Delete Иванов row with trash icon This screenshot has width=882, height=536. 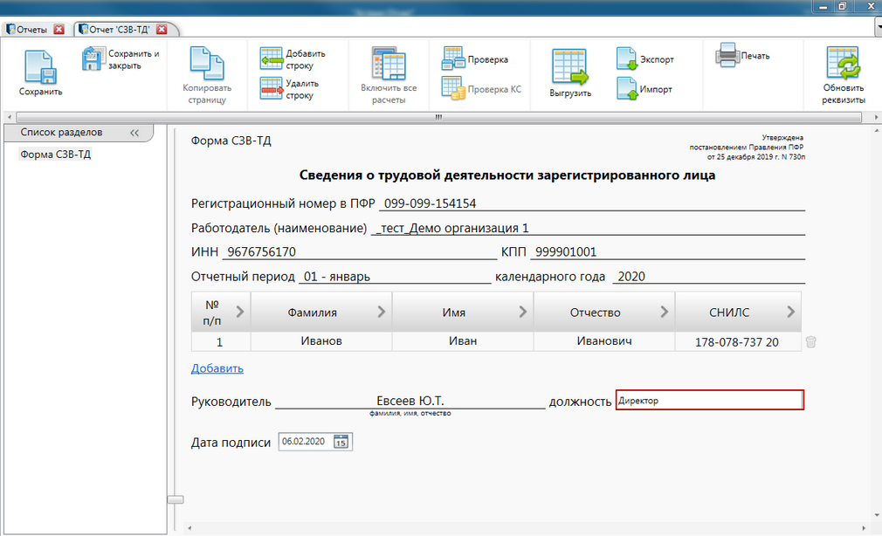(x=810, y=342)
